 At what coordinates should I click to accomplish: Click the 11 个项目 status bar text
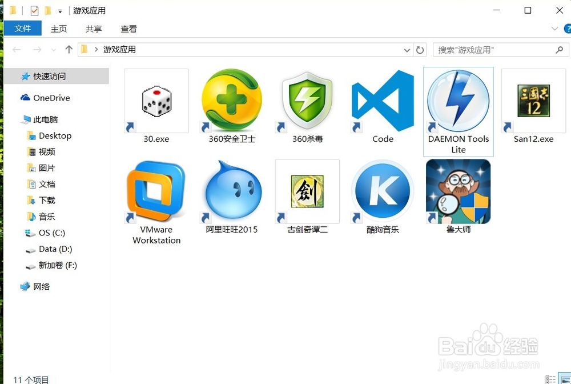point(31,380)
